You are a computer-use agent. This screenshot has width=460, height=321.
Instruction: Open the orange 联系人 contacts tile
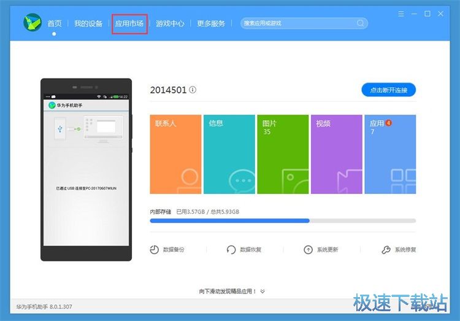click(x=175, y=154)
